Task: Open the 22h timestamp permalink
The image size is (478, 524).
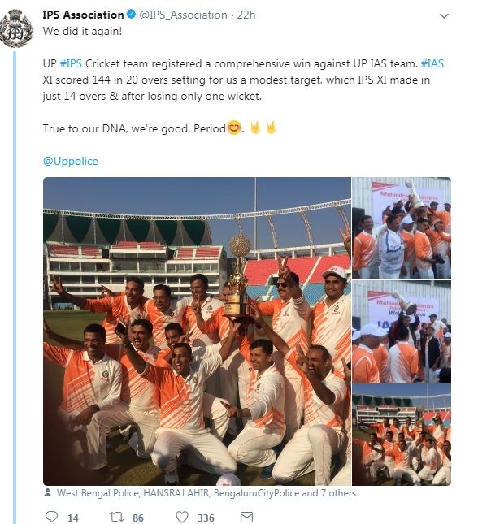Action: 246,15
